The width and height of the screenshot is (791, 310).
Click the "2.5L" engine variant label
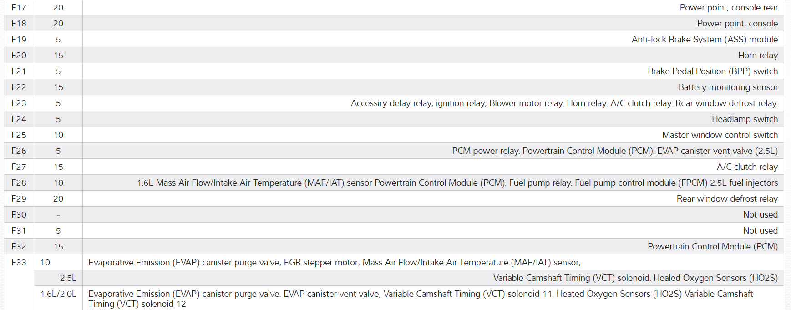(68, 278)
